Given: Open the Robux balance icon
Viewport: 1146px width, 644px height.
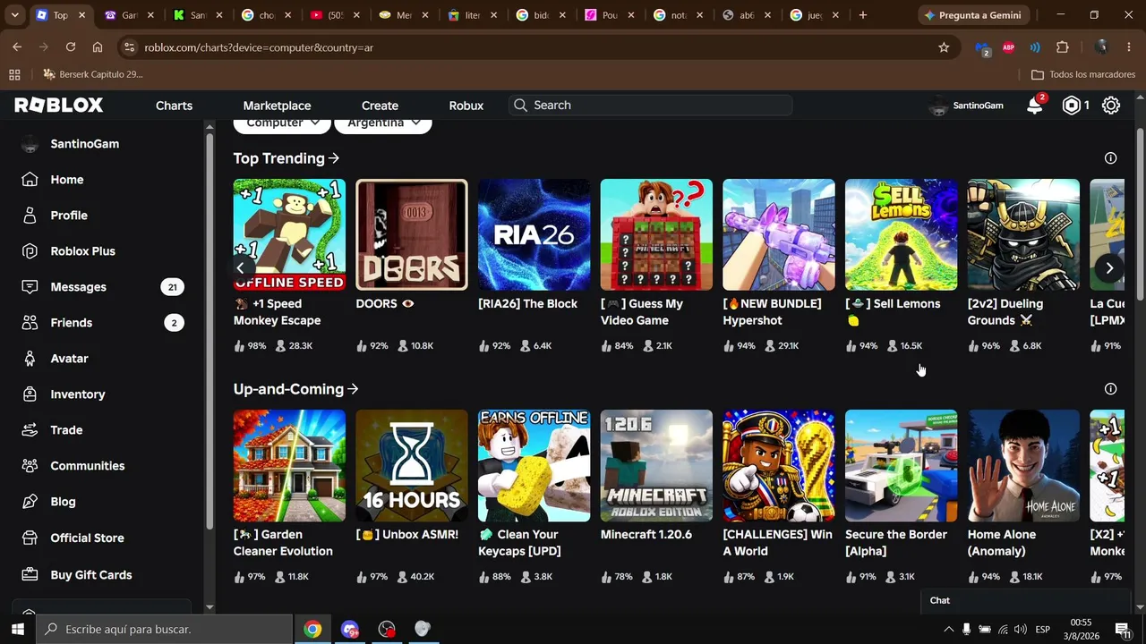Looking at the screenshot, I should pos(1072,106).
